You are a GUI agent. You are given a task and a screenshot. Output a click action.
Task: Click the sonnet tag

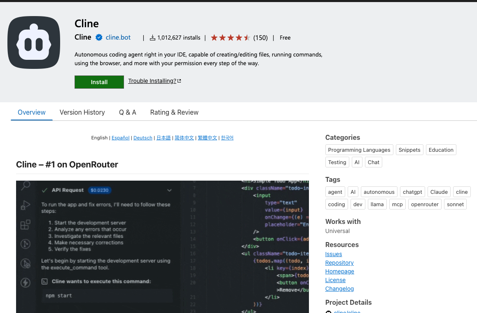click(x=456, y=204)
